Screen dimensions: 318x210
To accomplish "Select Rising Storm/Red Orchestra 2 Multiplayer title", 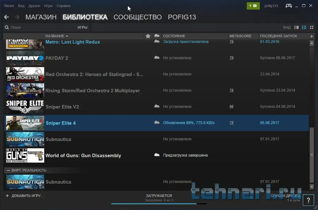I will [x=93, y=91].
